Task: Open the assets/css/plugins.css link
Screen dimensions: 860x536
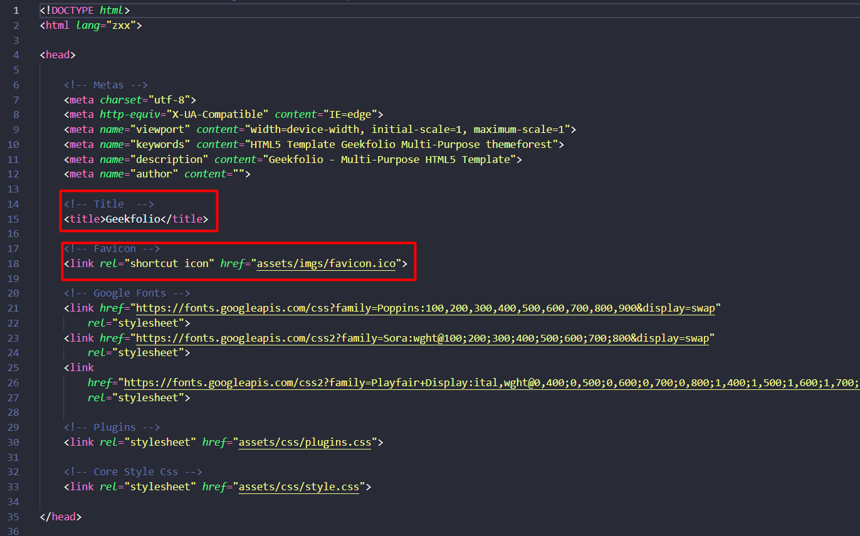Action: click(305, 443)
